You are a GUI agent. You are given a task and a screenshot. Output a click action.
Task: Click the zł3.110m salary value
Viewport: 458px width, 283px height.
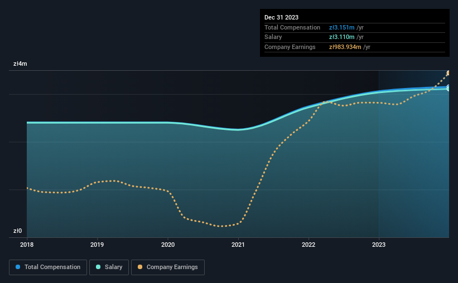point(342,37)
